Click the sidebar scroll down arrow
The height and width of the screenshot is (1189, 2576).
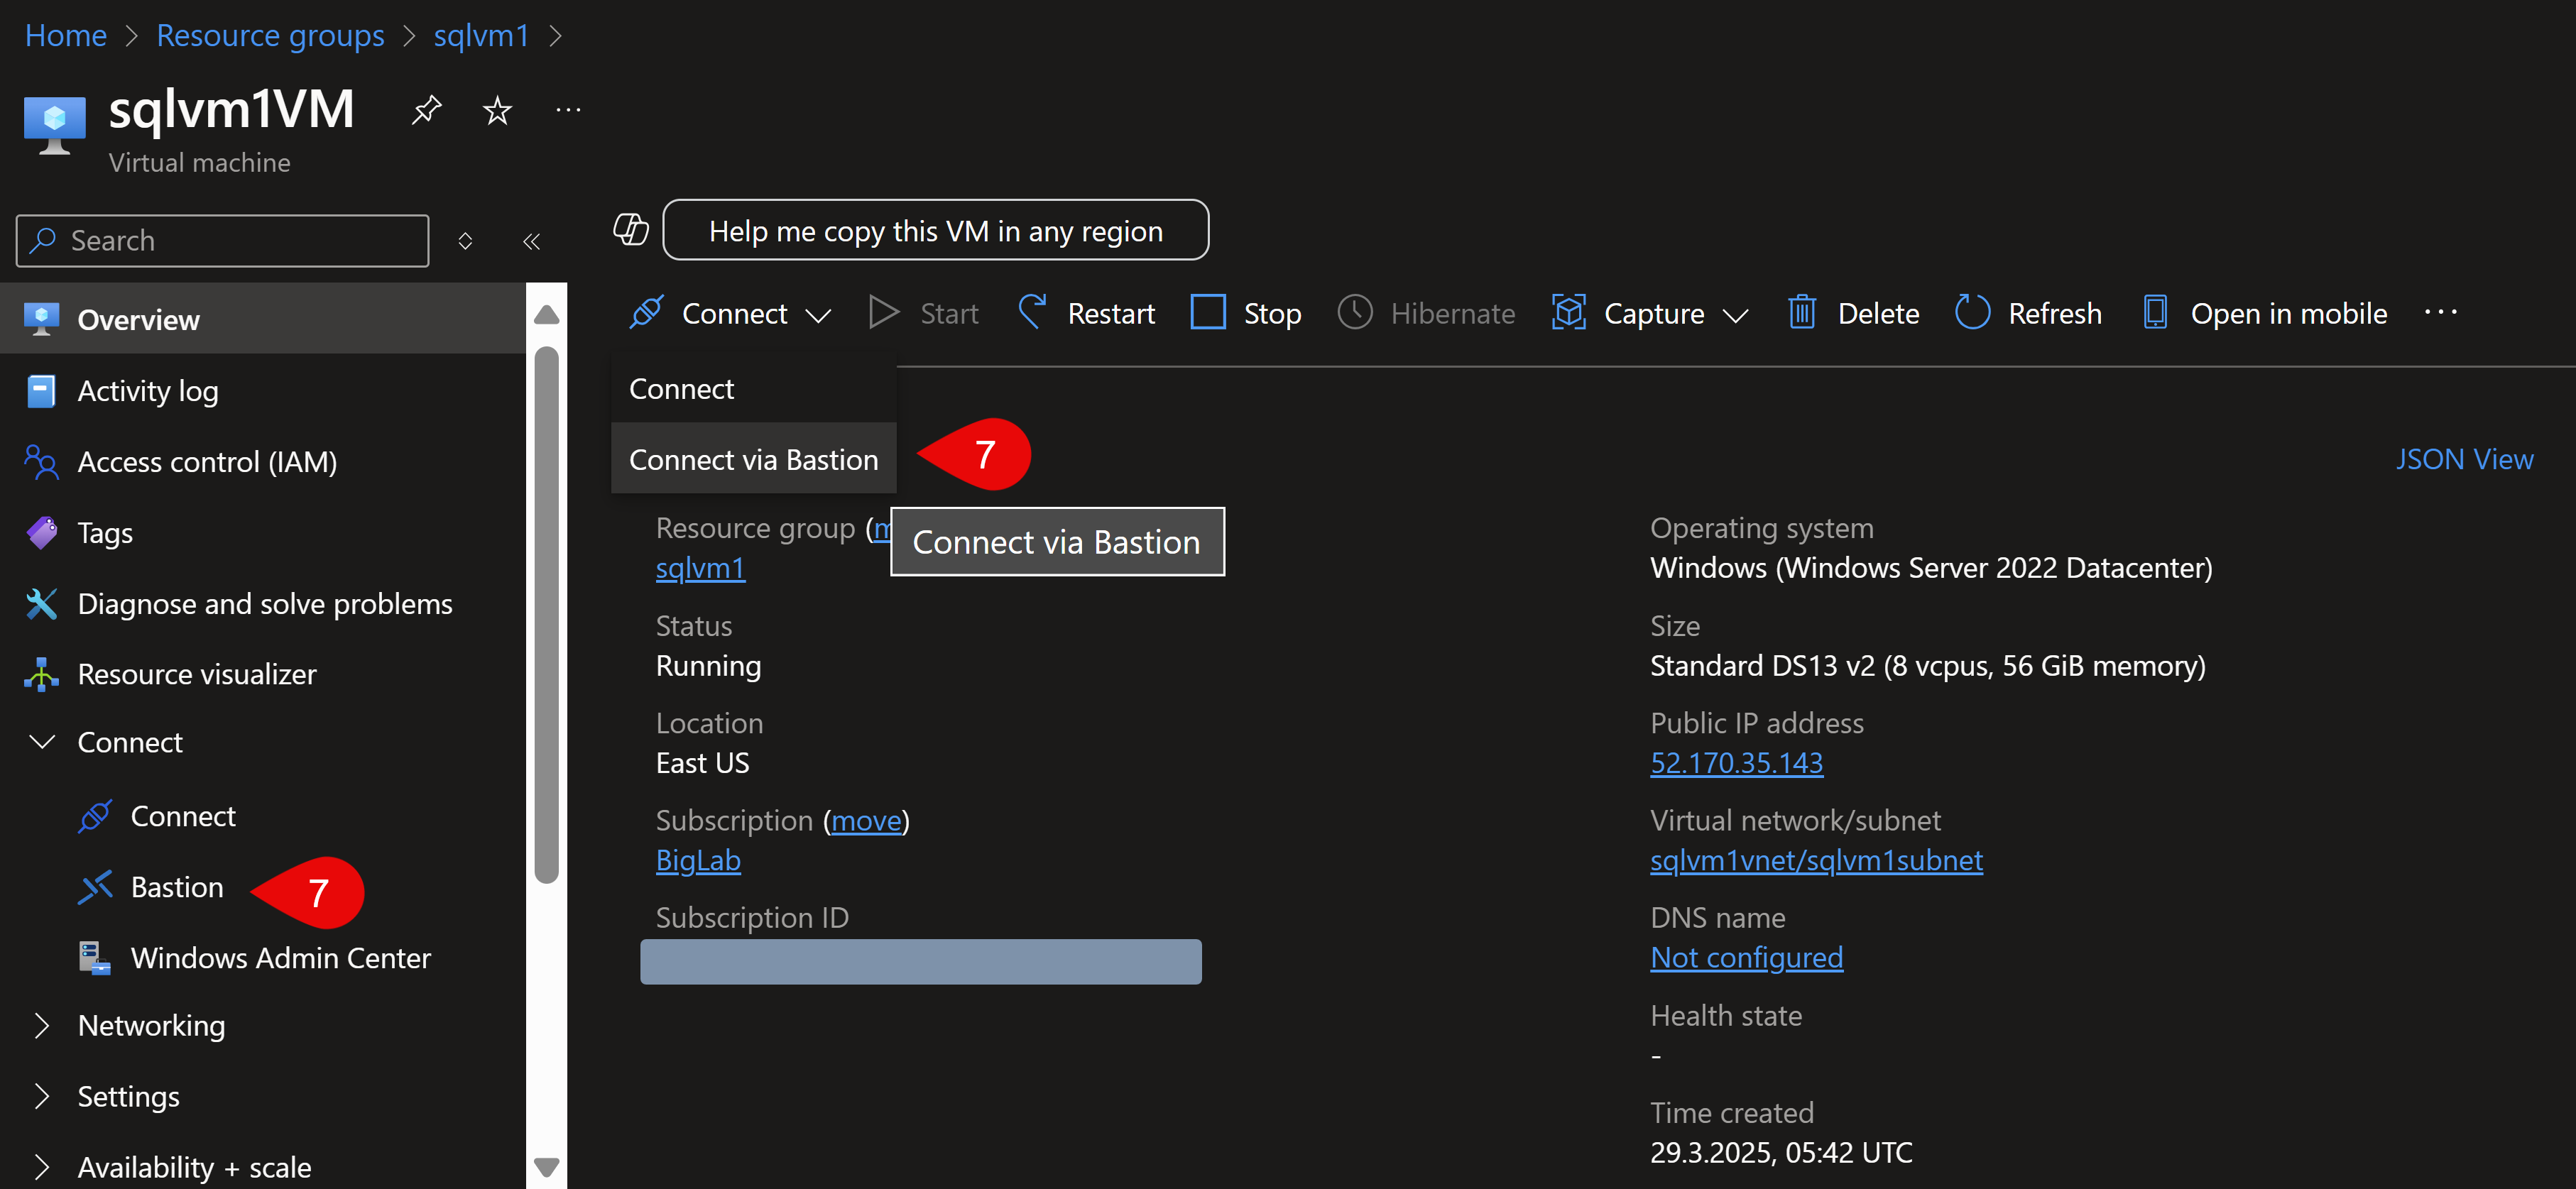546,1166
